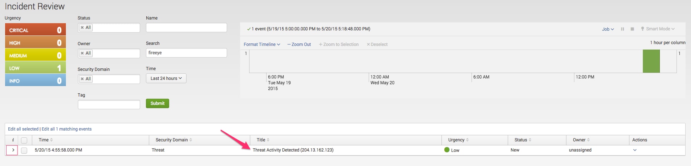Click the Name input field

coord(187,27)
